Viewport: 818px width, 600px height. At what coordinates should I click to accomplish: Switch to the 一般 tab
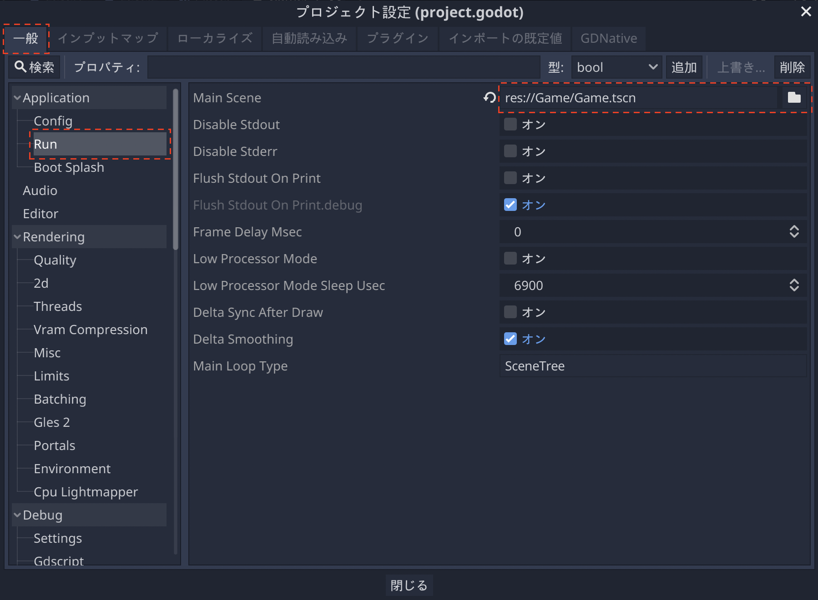(26, 39)
